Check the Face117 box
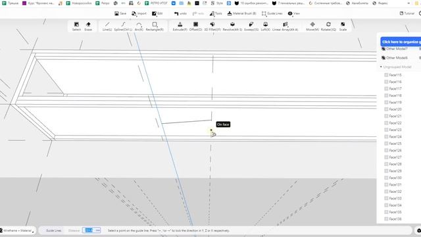 tap(386, 89)
